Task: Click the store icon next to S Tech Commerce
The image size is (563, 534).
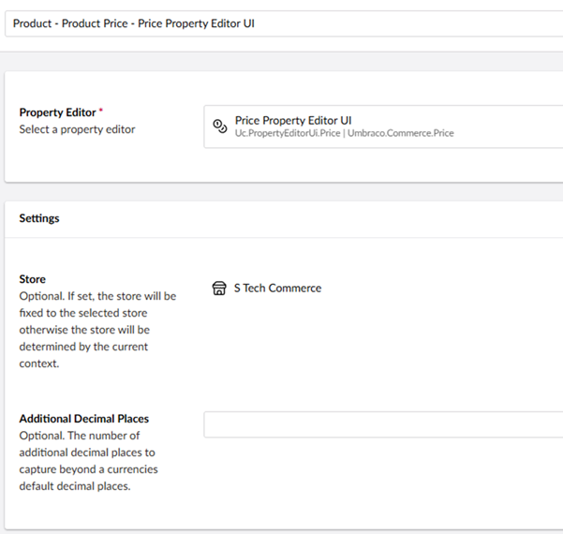Action: 219,289
